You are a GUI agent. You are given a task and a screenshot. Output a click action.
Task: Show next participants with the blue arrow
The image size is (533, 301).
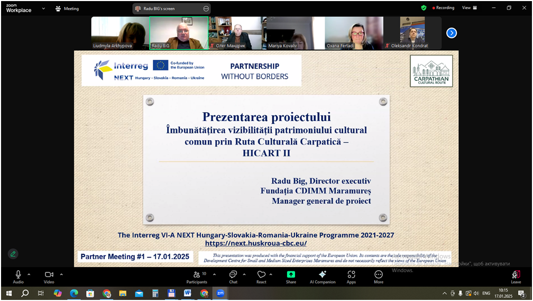point(452,33)
